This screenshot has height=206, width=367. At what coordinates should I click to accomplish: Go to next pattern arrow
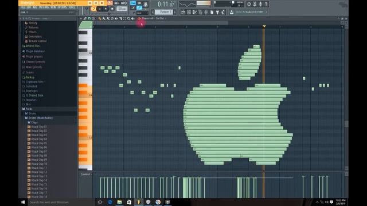point(175,12)
